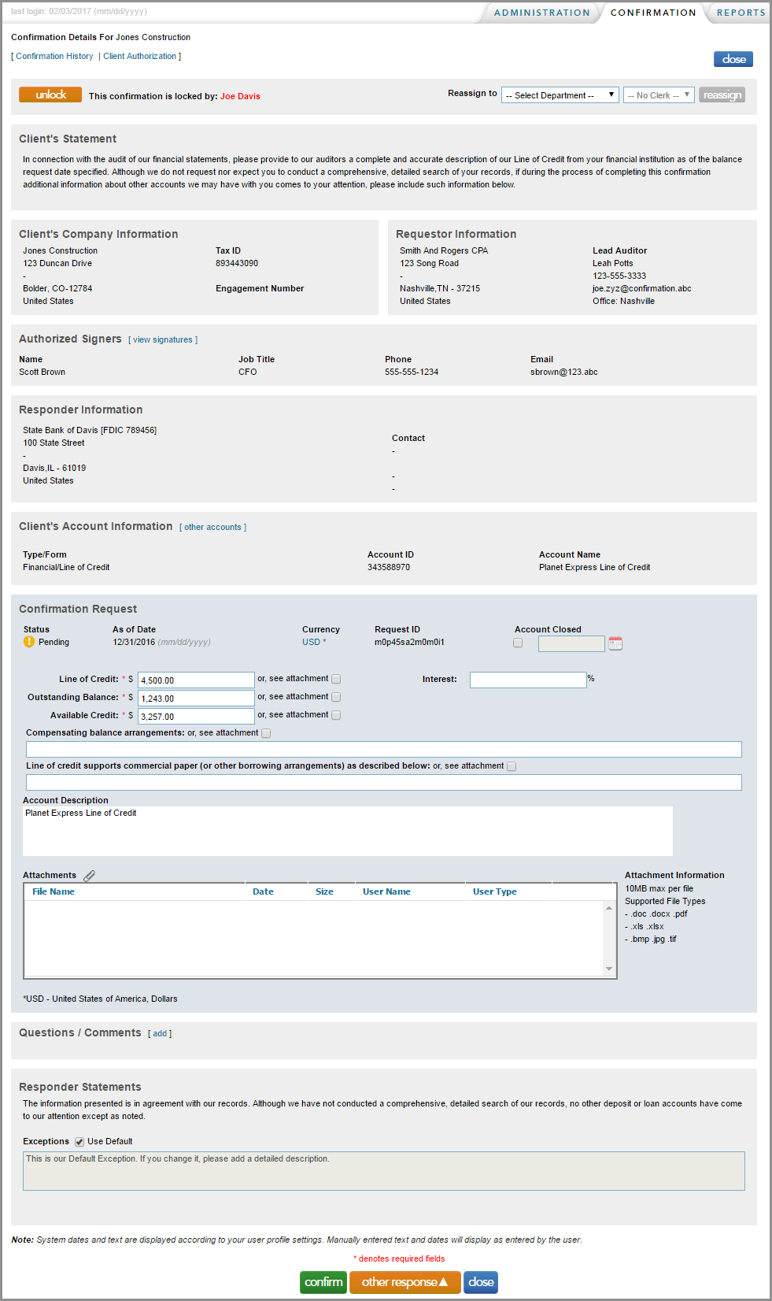Switch to the Administration tab
772x1301 pixels.
point(541,13)
